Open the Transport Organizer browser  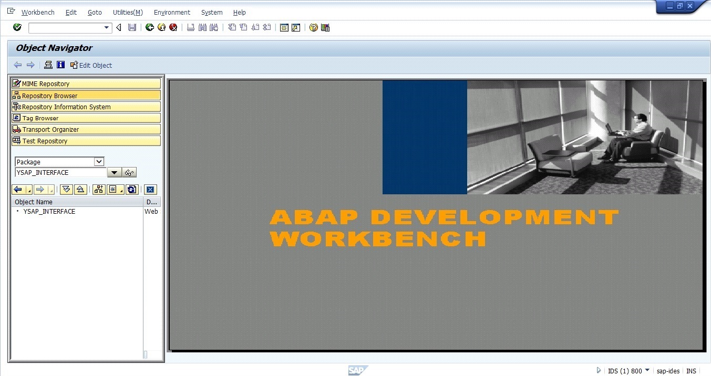pyautogui.click(x=50, y=129)
